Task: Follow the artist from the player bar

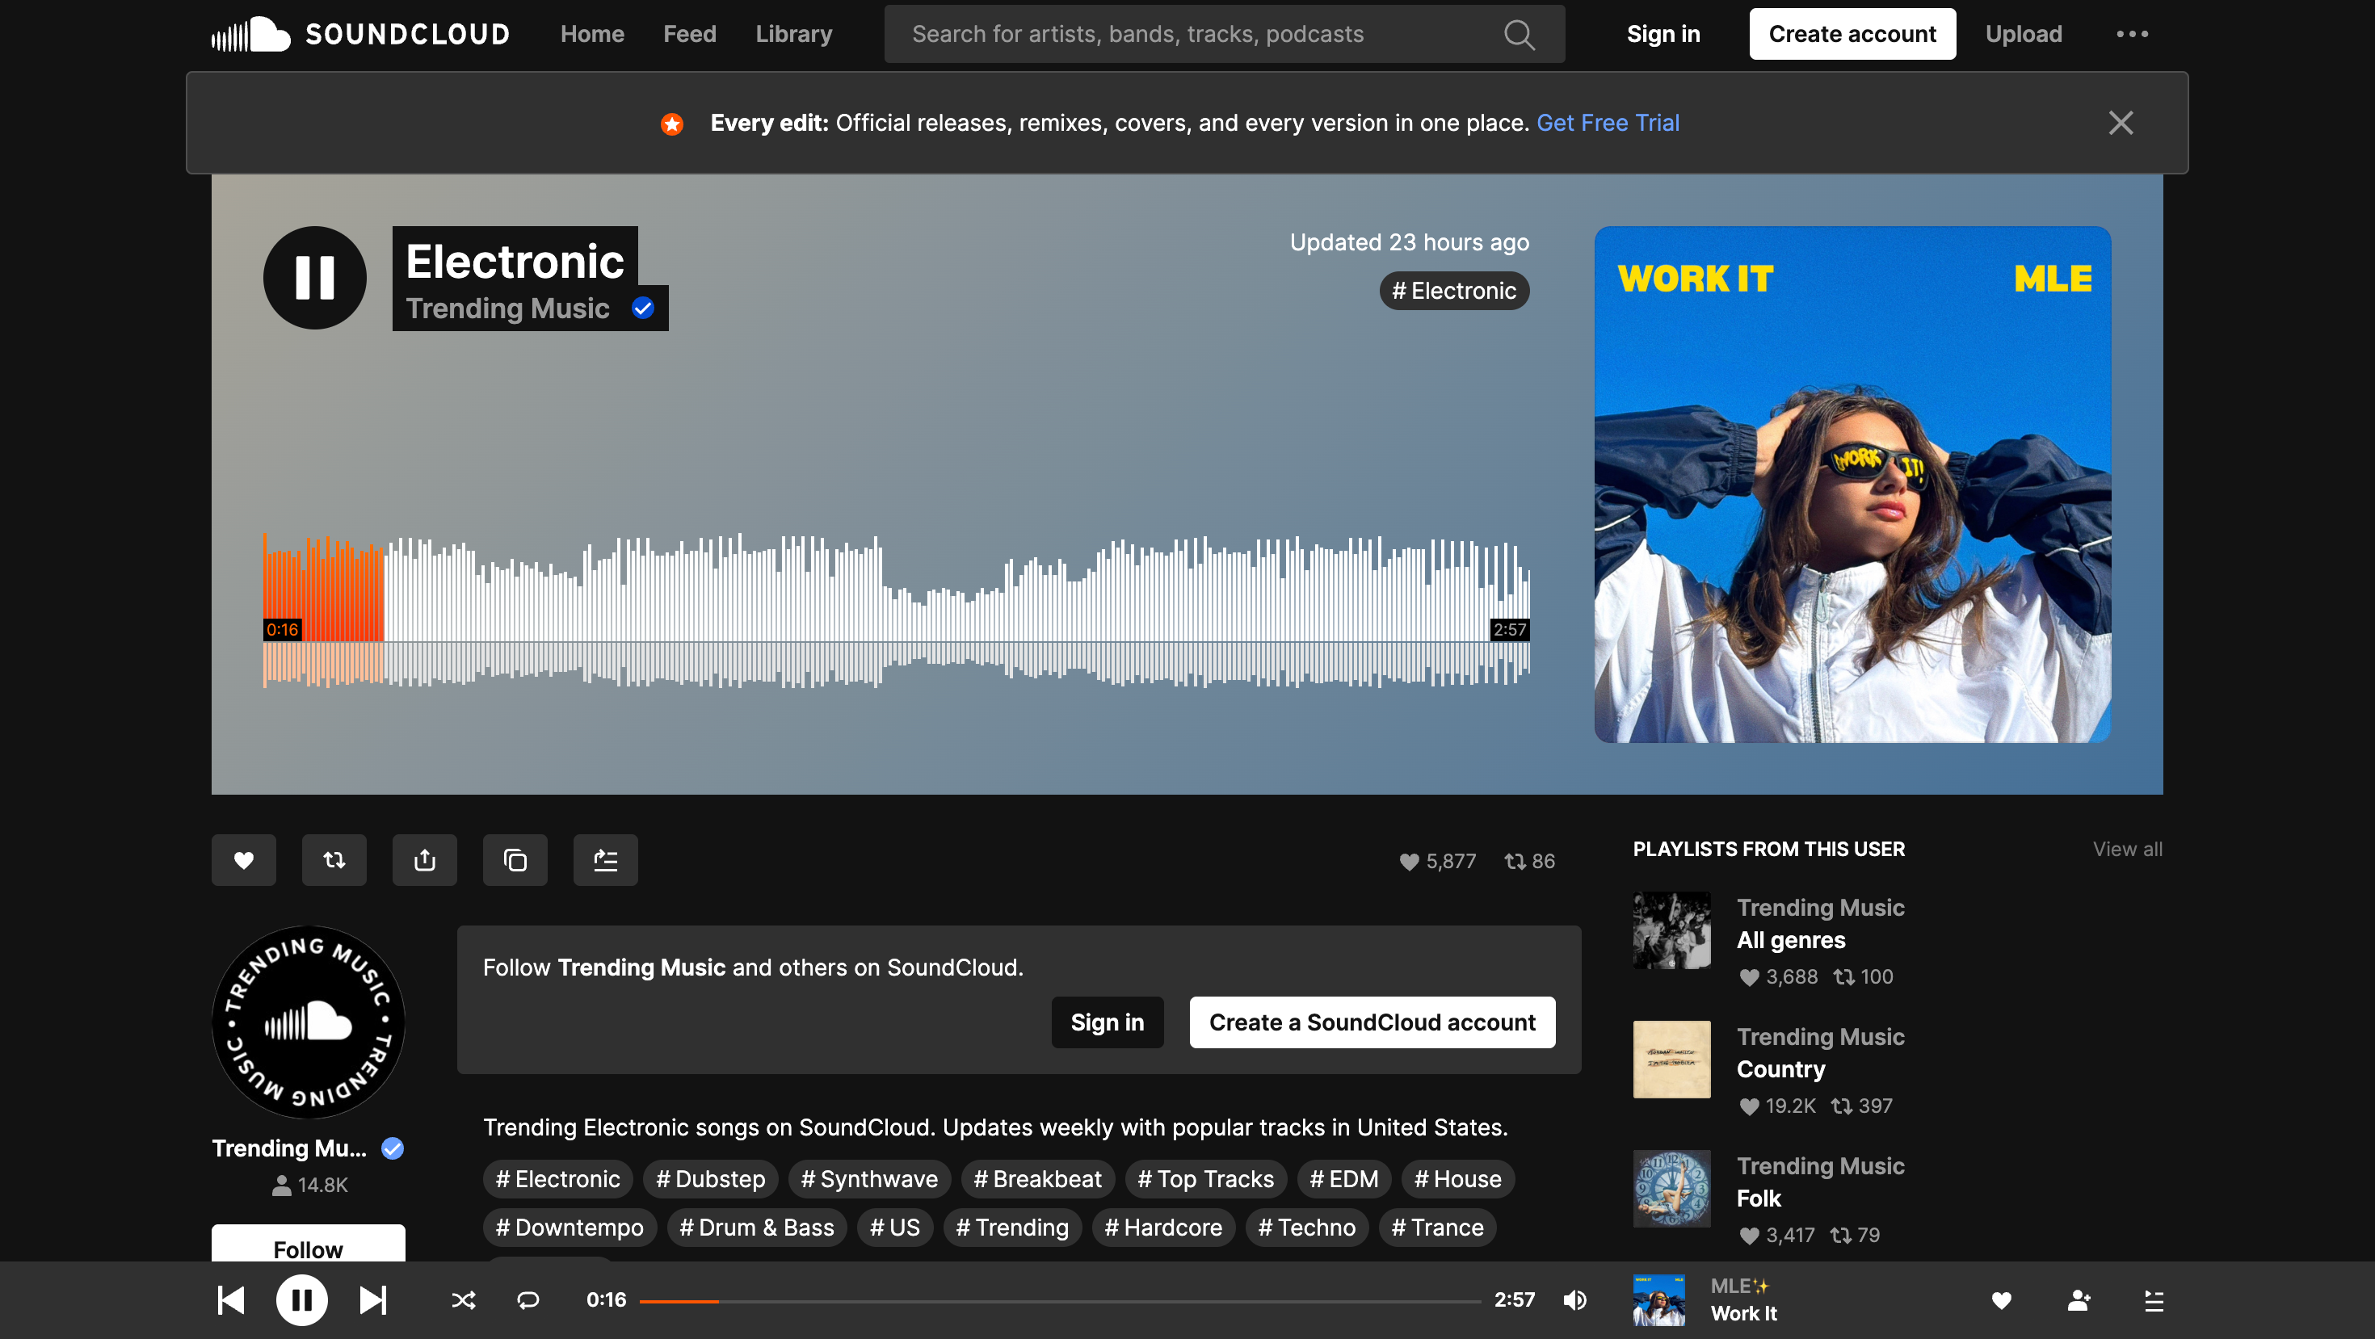Action: pyautogui.click(x=2078, y=1299)
